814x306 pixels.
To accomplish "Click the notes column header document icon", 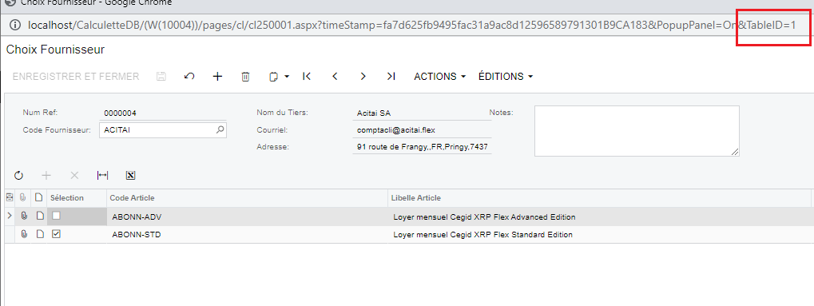I will point(39,198).
